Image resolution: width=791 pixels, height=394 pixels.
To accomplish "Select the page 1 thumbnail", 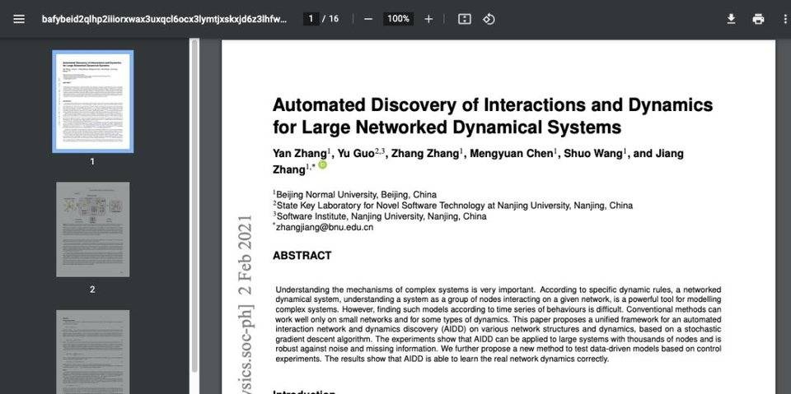I will point(92,101).
